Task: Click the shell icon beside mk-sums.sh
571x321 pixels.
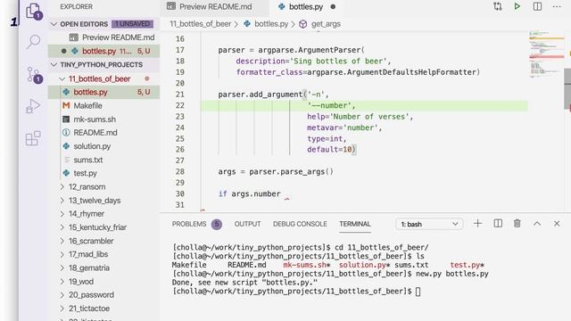Action: point(66,119)
